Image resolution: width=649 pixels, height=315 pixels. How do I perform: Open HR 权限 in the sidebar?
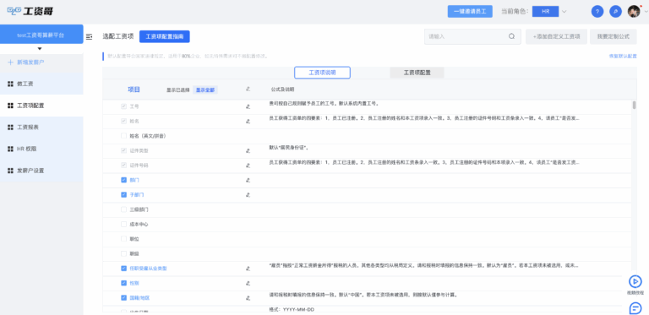(41, 149)
